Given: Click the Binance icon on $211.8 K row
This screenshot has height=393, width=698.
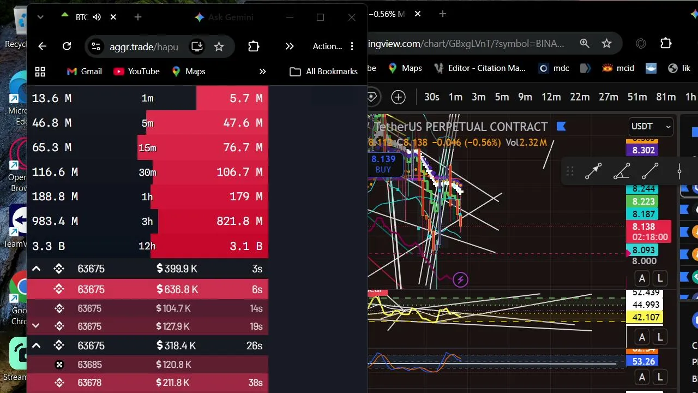Looking at the screenshot, I should [59, 383].
